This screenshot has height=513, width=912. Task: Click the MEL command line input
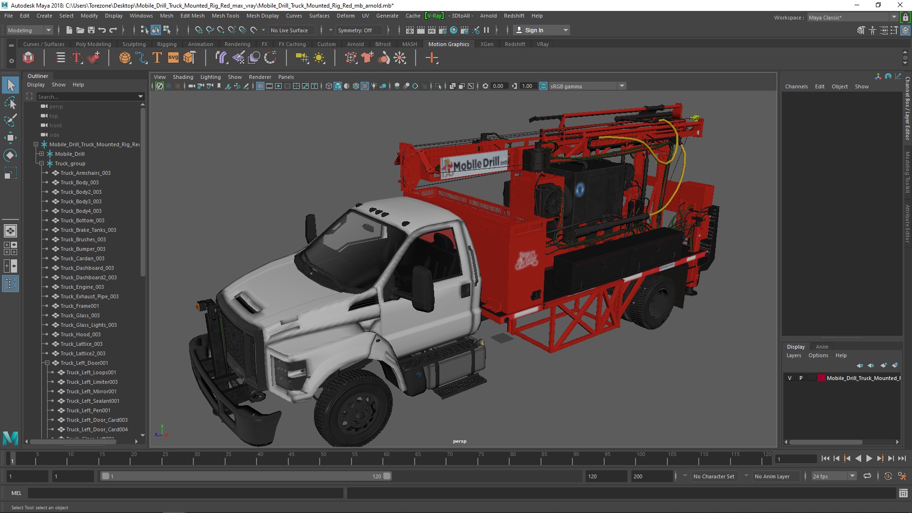pyautogui.click(x=185, y=493)
